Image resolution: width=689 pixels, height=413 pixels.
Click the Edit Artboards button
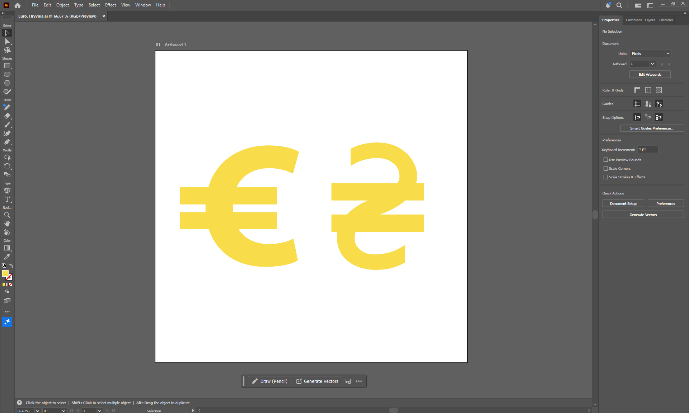[650, 75]
